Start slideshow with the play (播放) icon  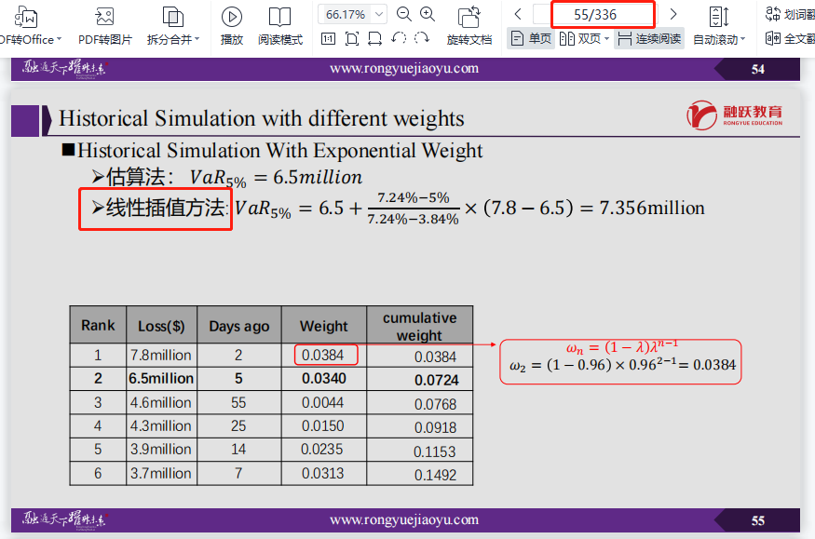tap(232, 16)
